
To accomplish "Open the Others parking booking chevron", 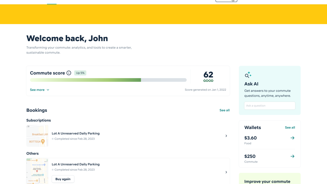I will (226, 172).
